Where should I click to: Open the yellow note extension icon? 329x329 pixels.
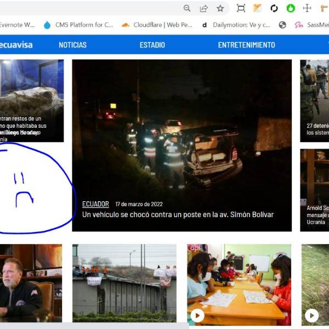tap(257, 8)
